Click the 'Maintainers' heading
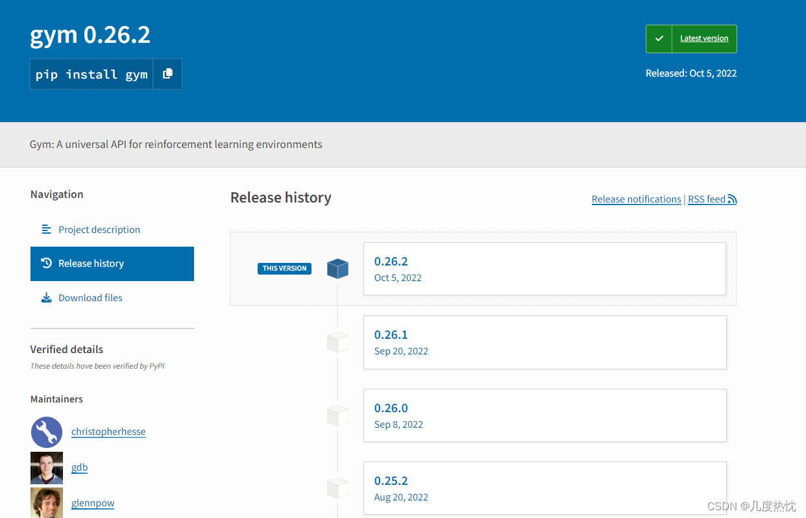 point(56,399)
